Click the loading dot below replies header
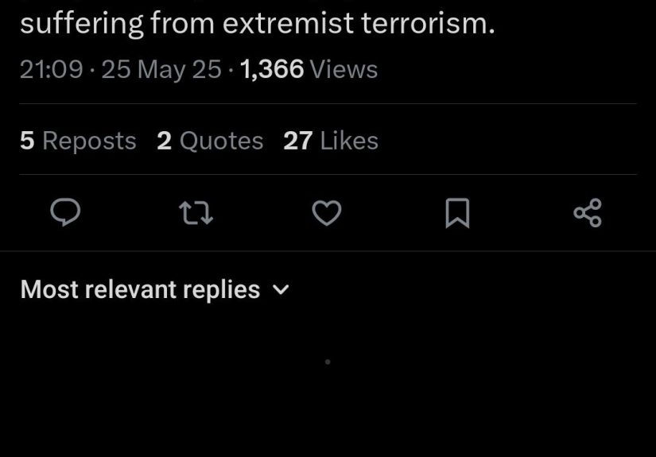 (328, 362)
